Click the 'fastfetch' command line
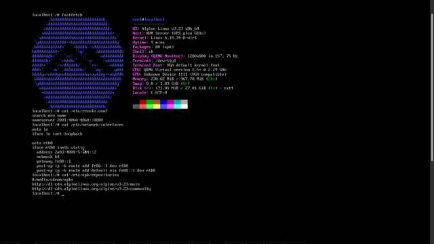This screenshot has width=434, height=244. [57, 15]
